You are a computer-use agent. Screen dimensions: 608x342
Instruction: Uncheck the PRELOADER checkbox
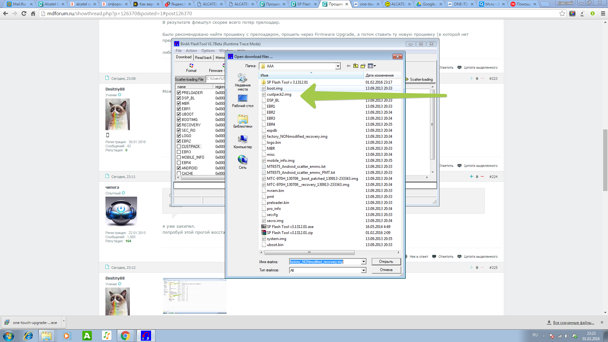(x=179, y=93)
